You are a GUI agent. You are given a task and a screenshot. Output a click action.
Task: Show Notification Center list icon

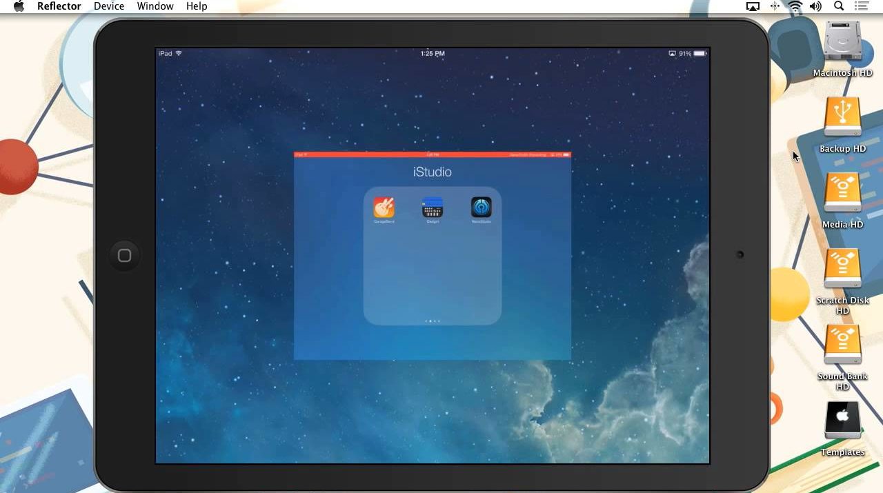862,6
